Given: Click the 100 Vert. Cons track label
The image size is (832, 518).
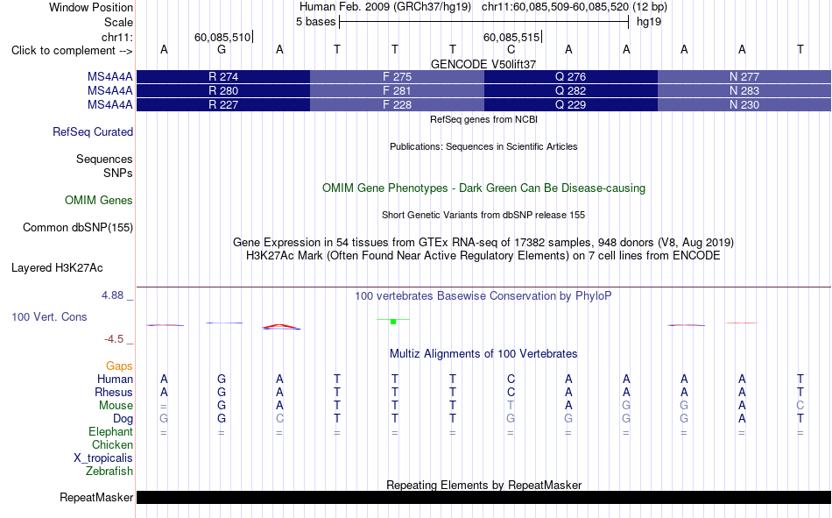Looking at the screenshot, I should [x=49, y=316].
